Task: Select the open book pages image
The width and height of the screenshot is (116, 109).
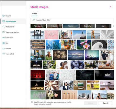Action: coord(107,35)
